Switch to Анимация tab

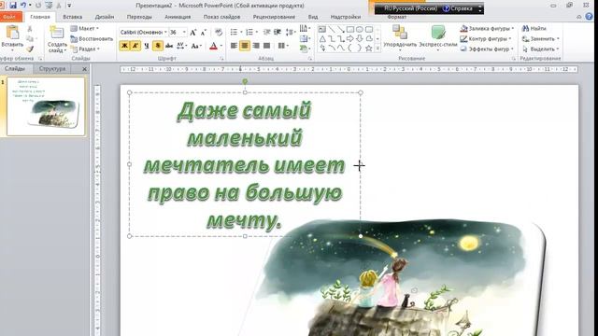(178, 17)
